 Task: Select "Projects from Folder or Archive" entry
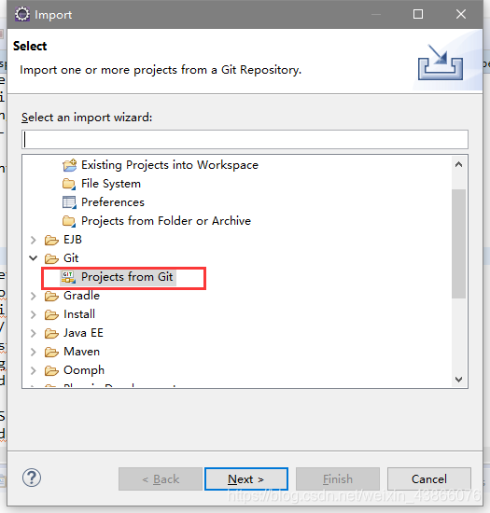tap(166, 221)
